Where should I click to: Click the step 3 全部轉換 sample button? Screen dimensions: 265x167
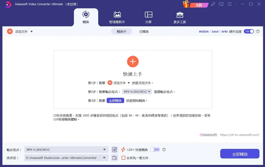(115, 101)
